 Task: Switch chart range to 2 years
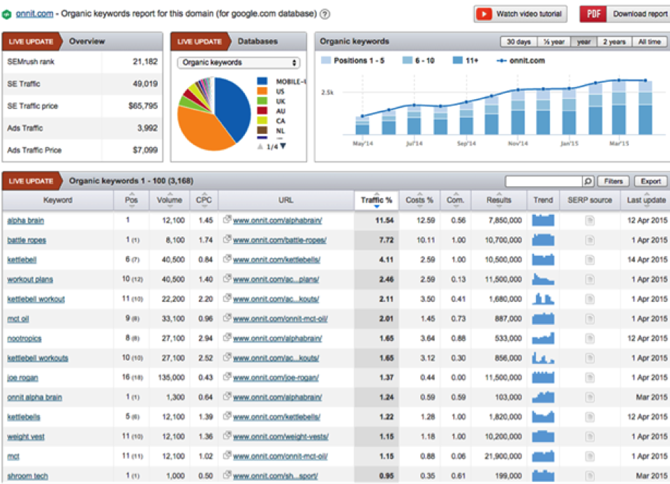pyautogui.click(x=614, y=42)
